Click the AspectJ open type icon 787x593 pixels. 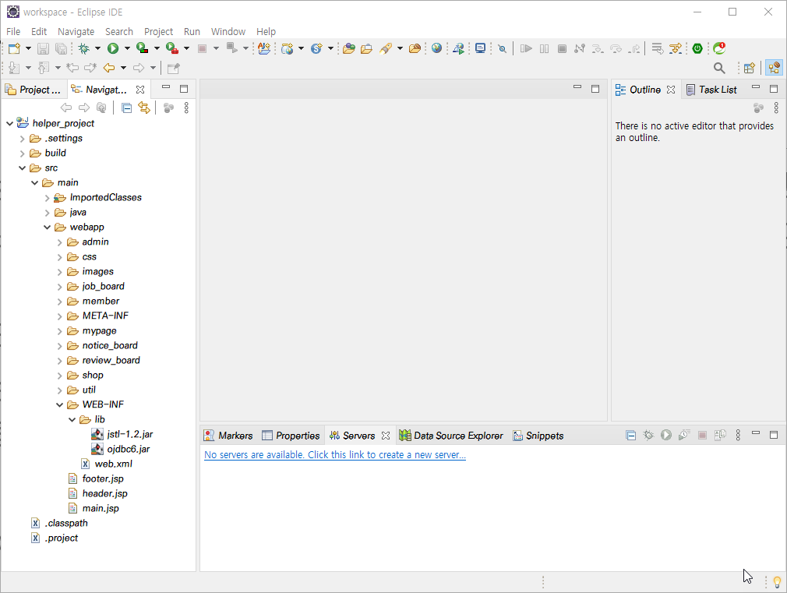click(264, 49)
